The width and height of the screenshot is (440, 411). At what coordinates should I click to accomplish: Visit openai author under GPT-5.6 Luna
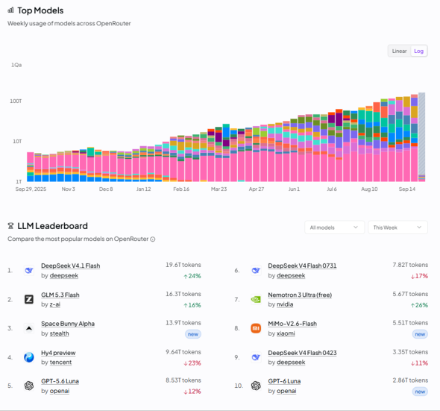[60, 391]
